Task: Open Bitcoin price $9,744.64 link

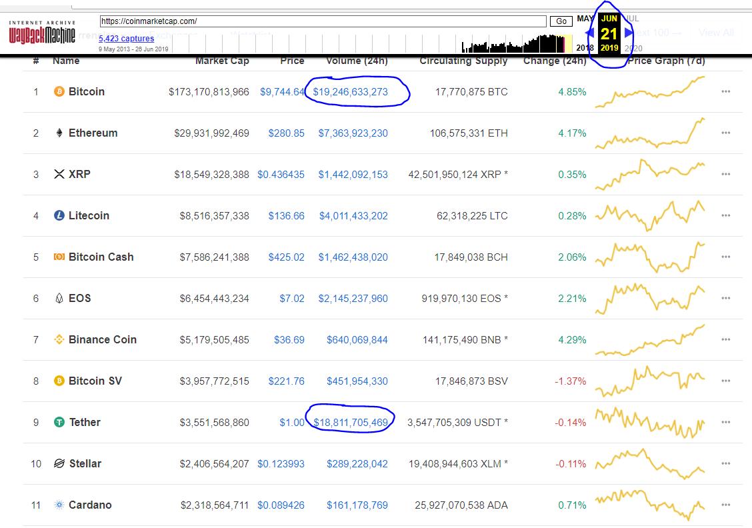Action: click(x=282, y=91)
